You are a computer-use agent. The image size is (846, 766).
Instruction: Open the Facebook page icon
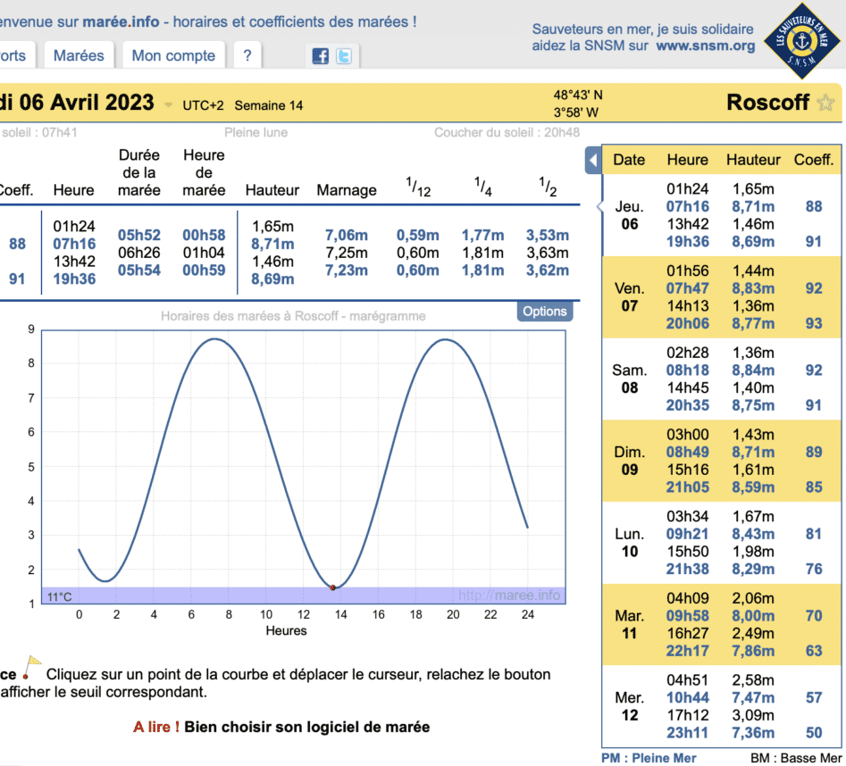point(320,56)
